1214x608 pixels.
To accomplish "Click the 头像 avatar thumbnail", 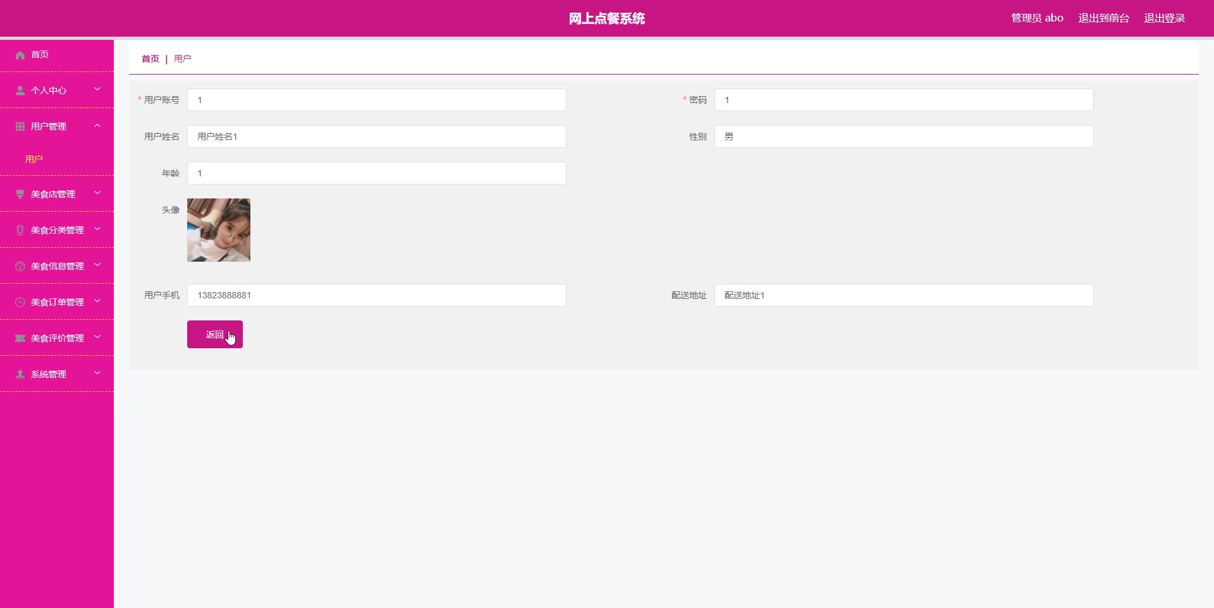I will (x=219, y=230).
